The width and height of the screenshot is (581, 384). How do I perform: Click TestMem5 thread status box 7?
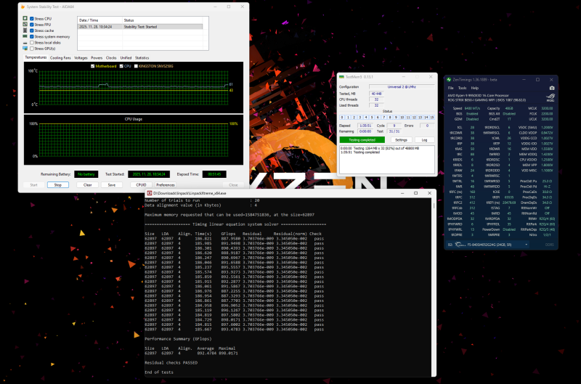coord(384,118)
